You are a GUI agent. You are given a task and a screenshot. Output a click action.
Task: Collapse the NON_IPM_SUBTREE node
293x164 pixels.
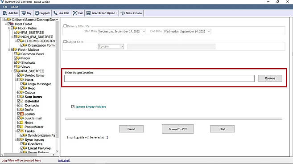tap(12, 37)
